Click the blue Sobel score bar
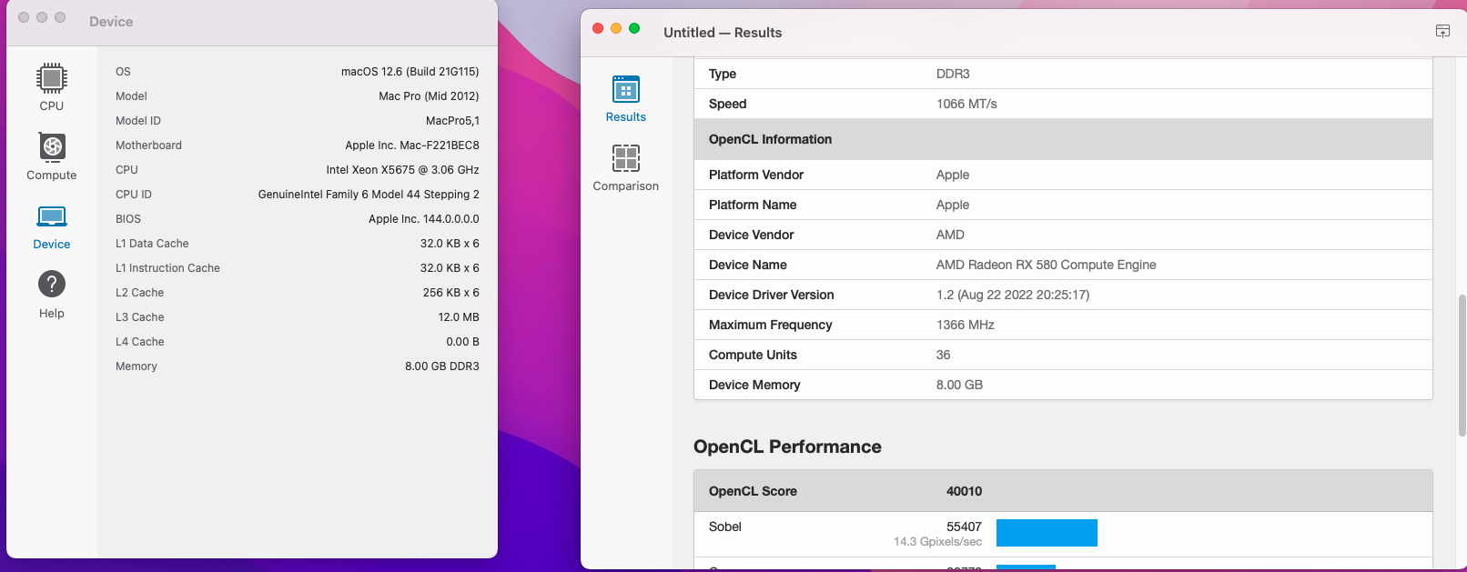Image resolution: width=1467 pixels, height=572 pixels. click(1047, 533)
